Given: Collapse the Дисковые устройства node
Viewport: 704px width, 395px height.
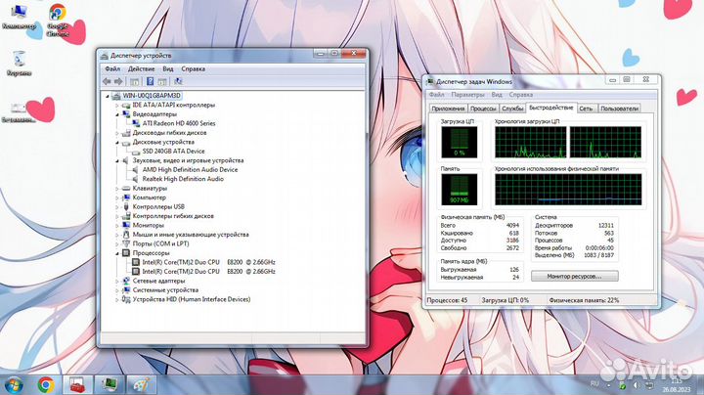Looking at the screenshot, I should [117, 143].
